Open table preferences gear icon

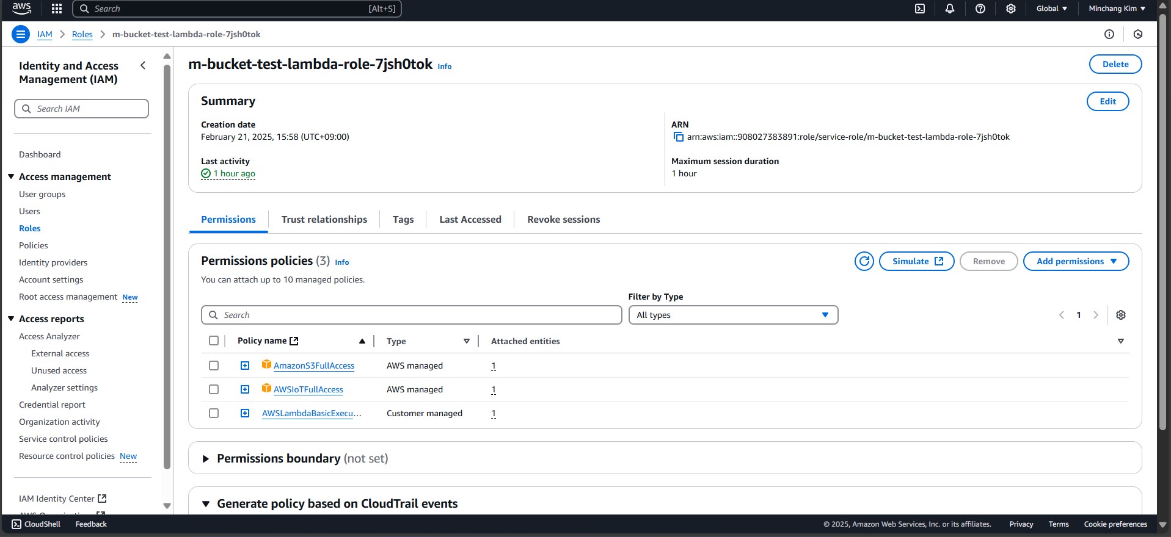tap(1121, 315)
